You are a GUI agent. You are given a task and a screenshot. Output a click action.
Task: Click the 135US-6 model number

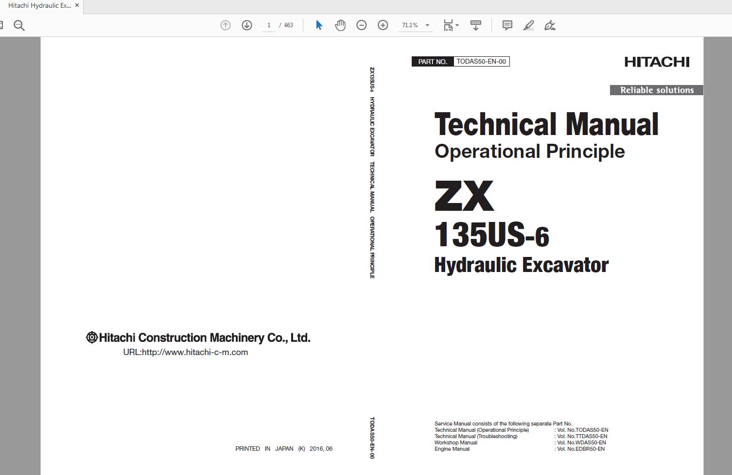(x=491, y=235)
